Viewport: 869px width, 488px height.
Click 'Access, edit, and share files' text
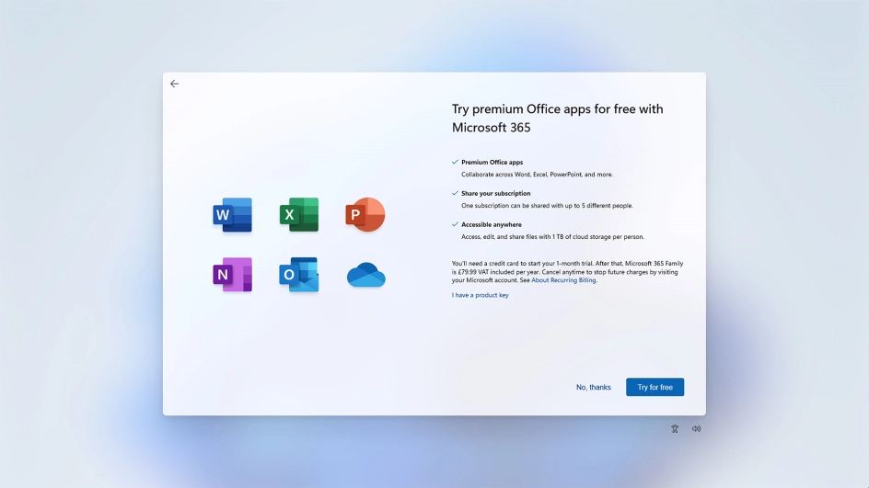(x=552, y=236)
